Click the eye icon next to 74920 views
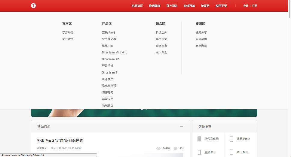291x157 pixels. (158, 148)
